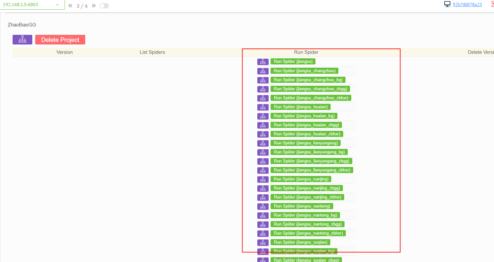
Task: Click the 3 / 4 node counter text
Action: (82, 6)
